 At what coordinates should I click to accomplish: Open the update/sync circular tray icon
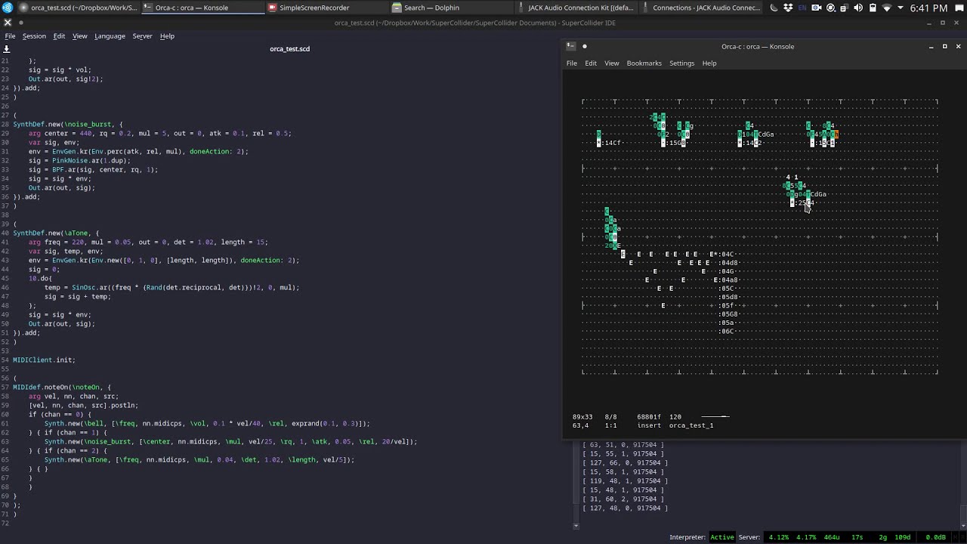pos(831,8)
